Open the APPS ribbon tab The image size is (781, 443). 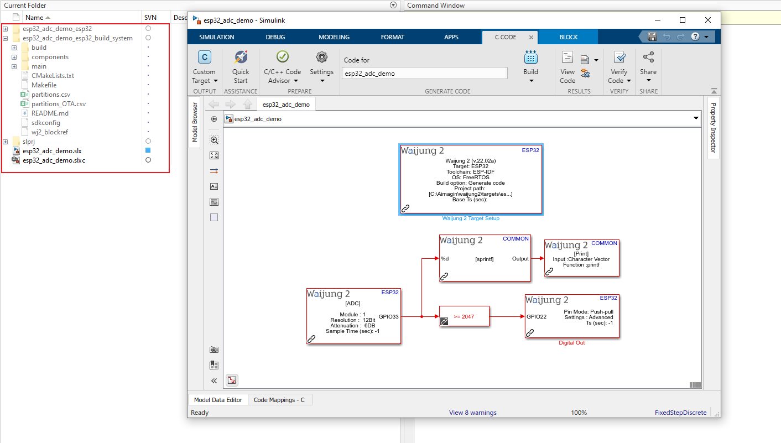[x=451, y=37]
